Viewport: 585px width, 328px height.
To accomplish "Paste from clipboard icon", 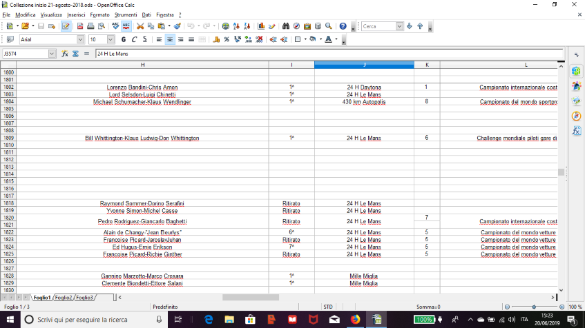I will (x=162, y=26).
